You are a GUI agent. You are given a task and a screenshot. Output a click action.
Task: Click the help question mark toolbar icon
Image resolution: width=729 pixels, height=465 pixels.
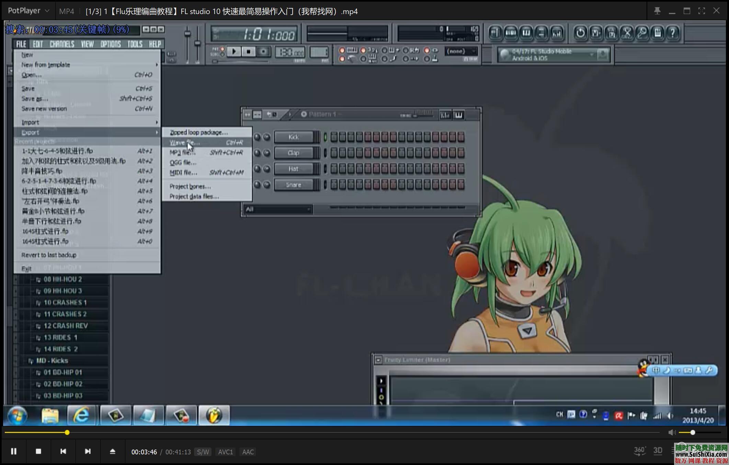point(673,33)
